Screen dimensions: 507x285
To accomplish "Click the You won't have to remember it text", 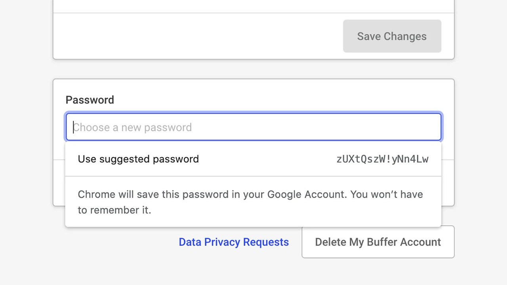I will (x=250, y=202).
